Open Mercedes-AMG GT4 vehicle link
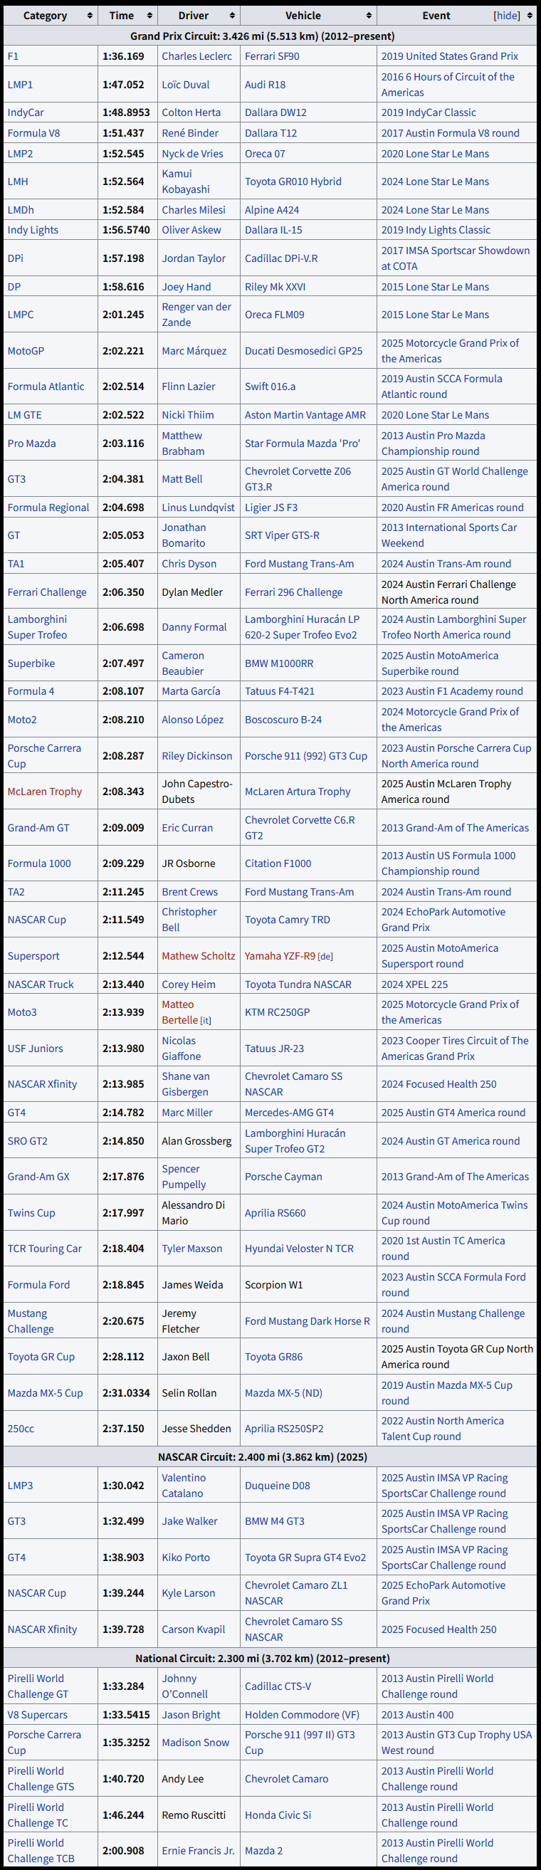 tap(289, 1113)
